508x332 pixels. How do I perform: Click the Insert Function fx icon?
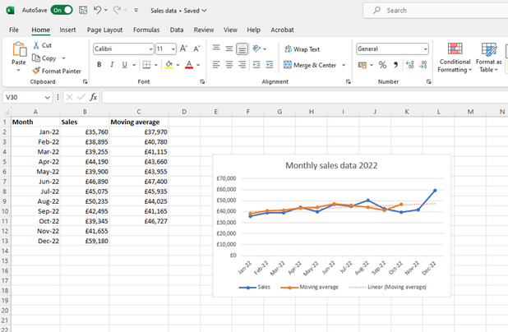pos(94,97)
